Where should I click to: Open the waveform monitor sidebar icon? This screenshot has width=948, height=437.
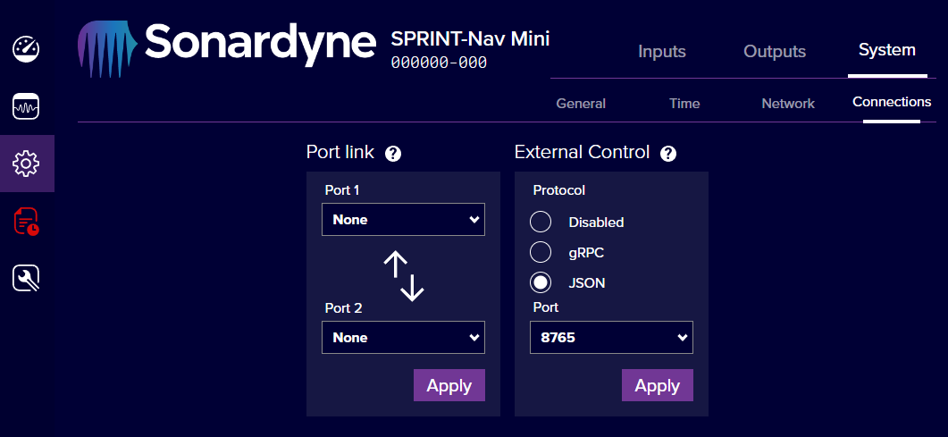(x=26, y=107)
